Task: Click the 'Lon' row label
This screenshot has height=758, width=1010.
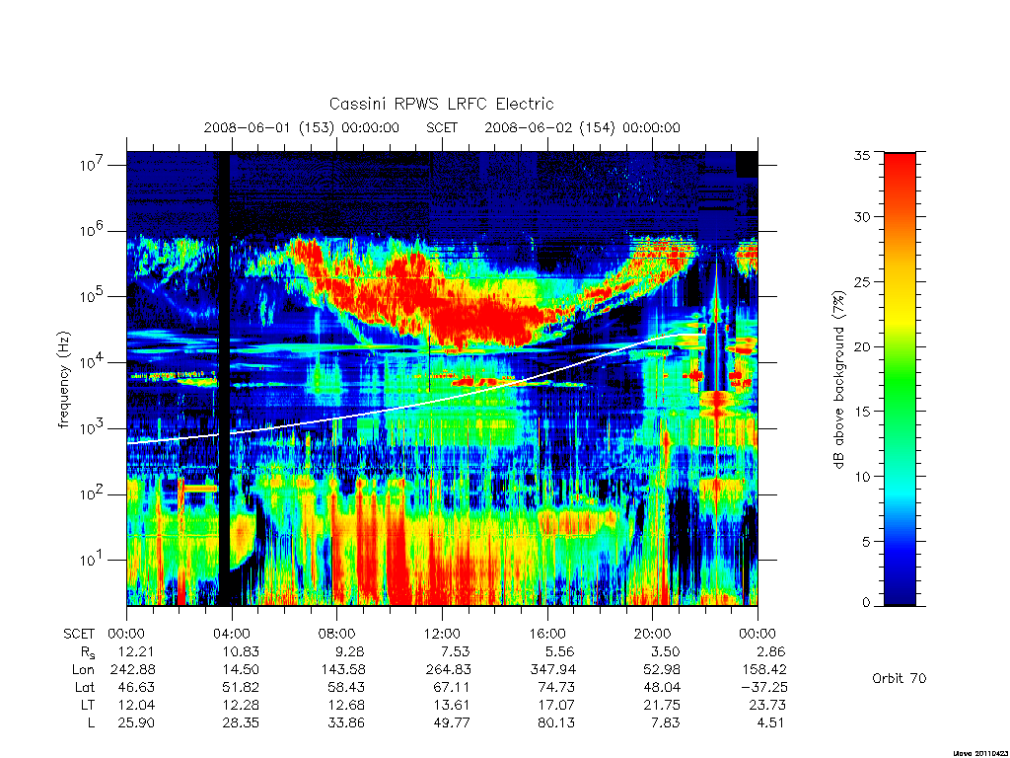Action: pyautogui.click(x=83, y=670)
